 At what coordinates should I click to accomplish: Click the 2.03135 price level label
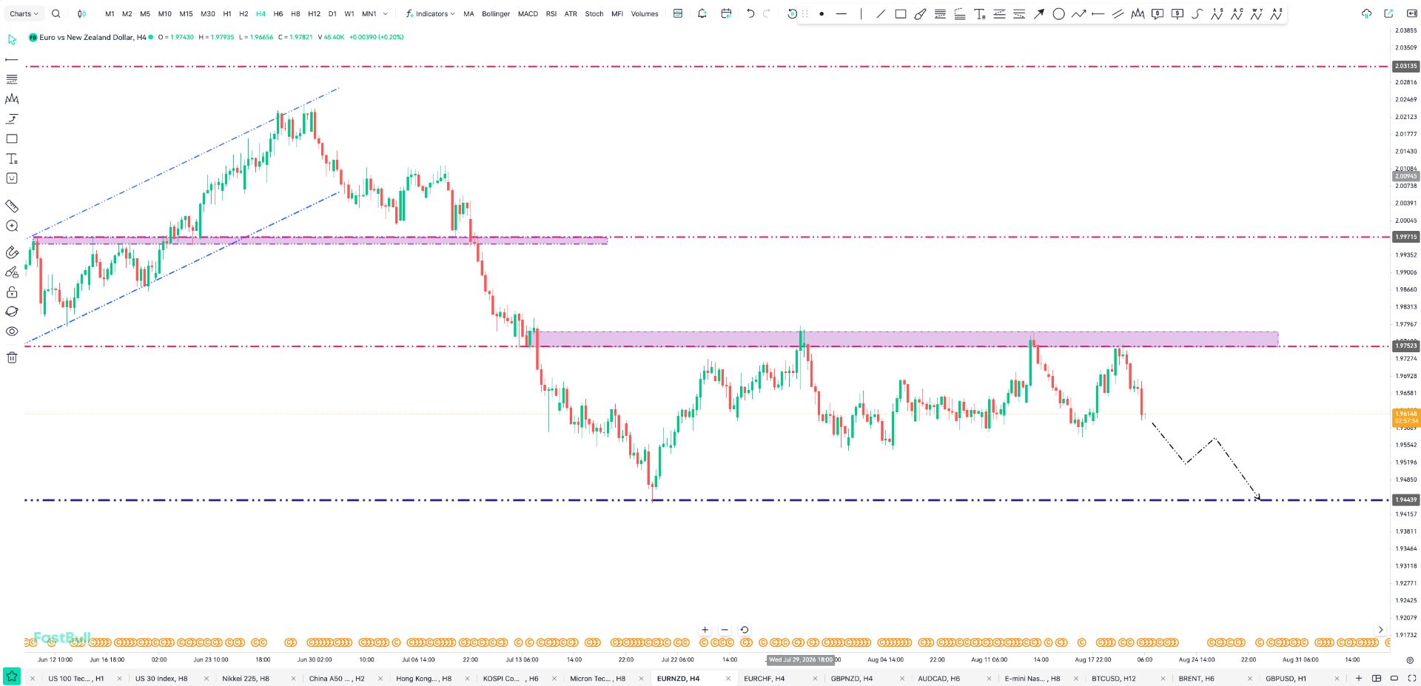coord(1405,67)
